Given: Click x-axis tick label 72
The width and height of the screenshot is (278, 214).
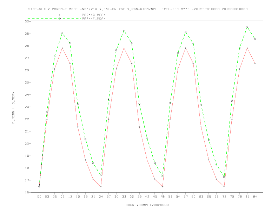Looking at the screenshot, I should pos(224,197).
